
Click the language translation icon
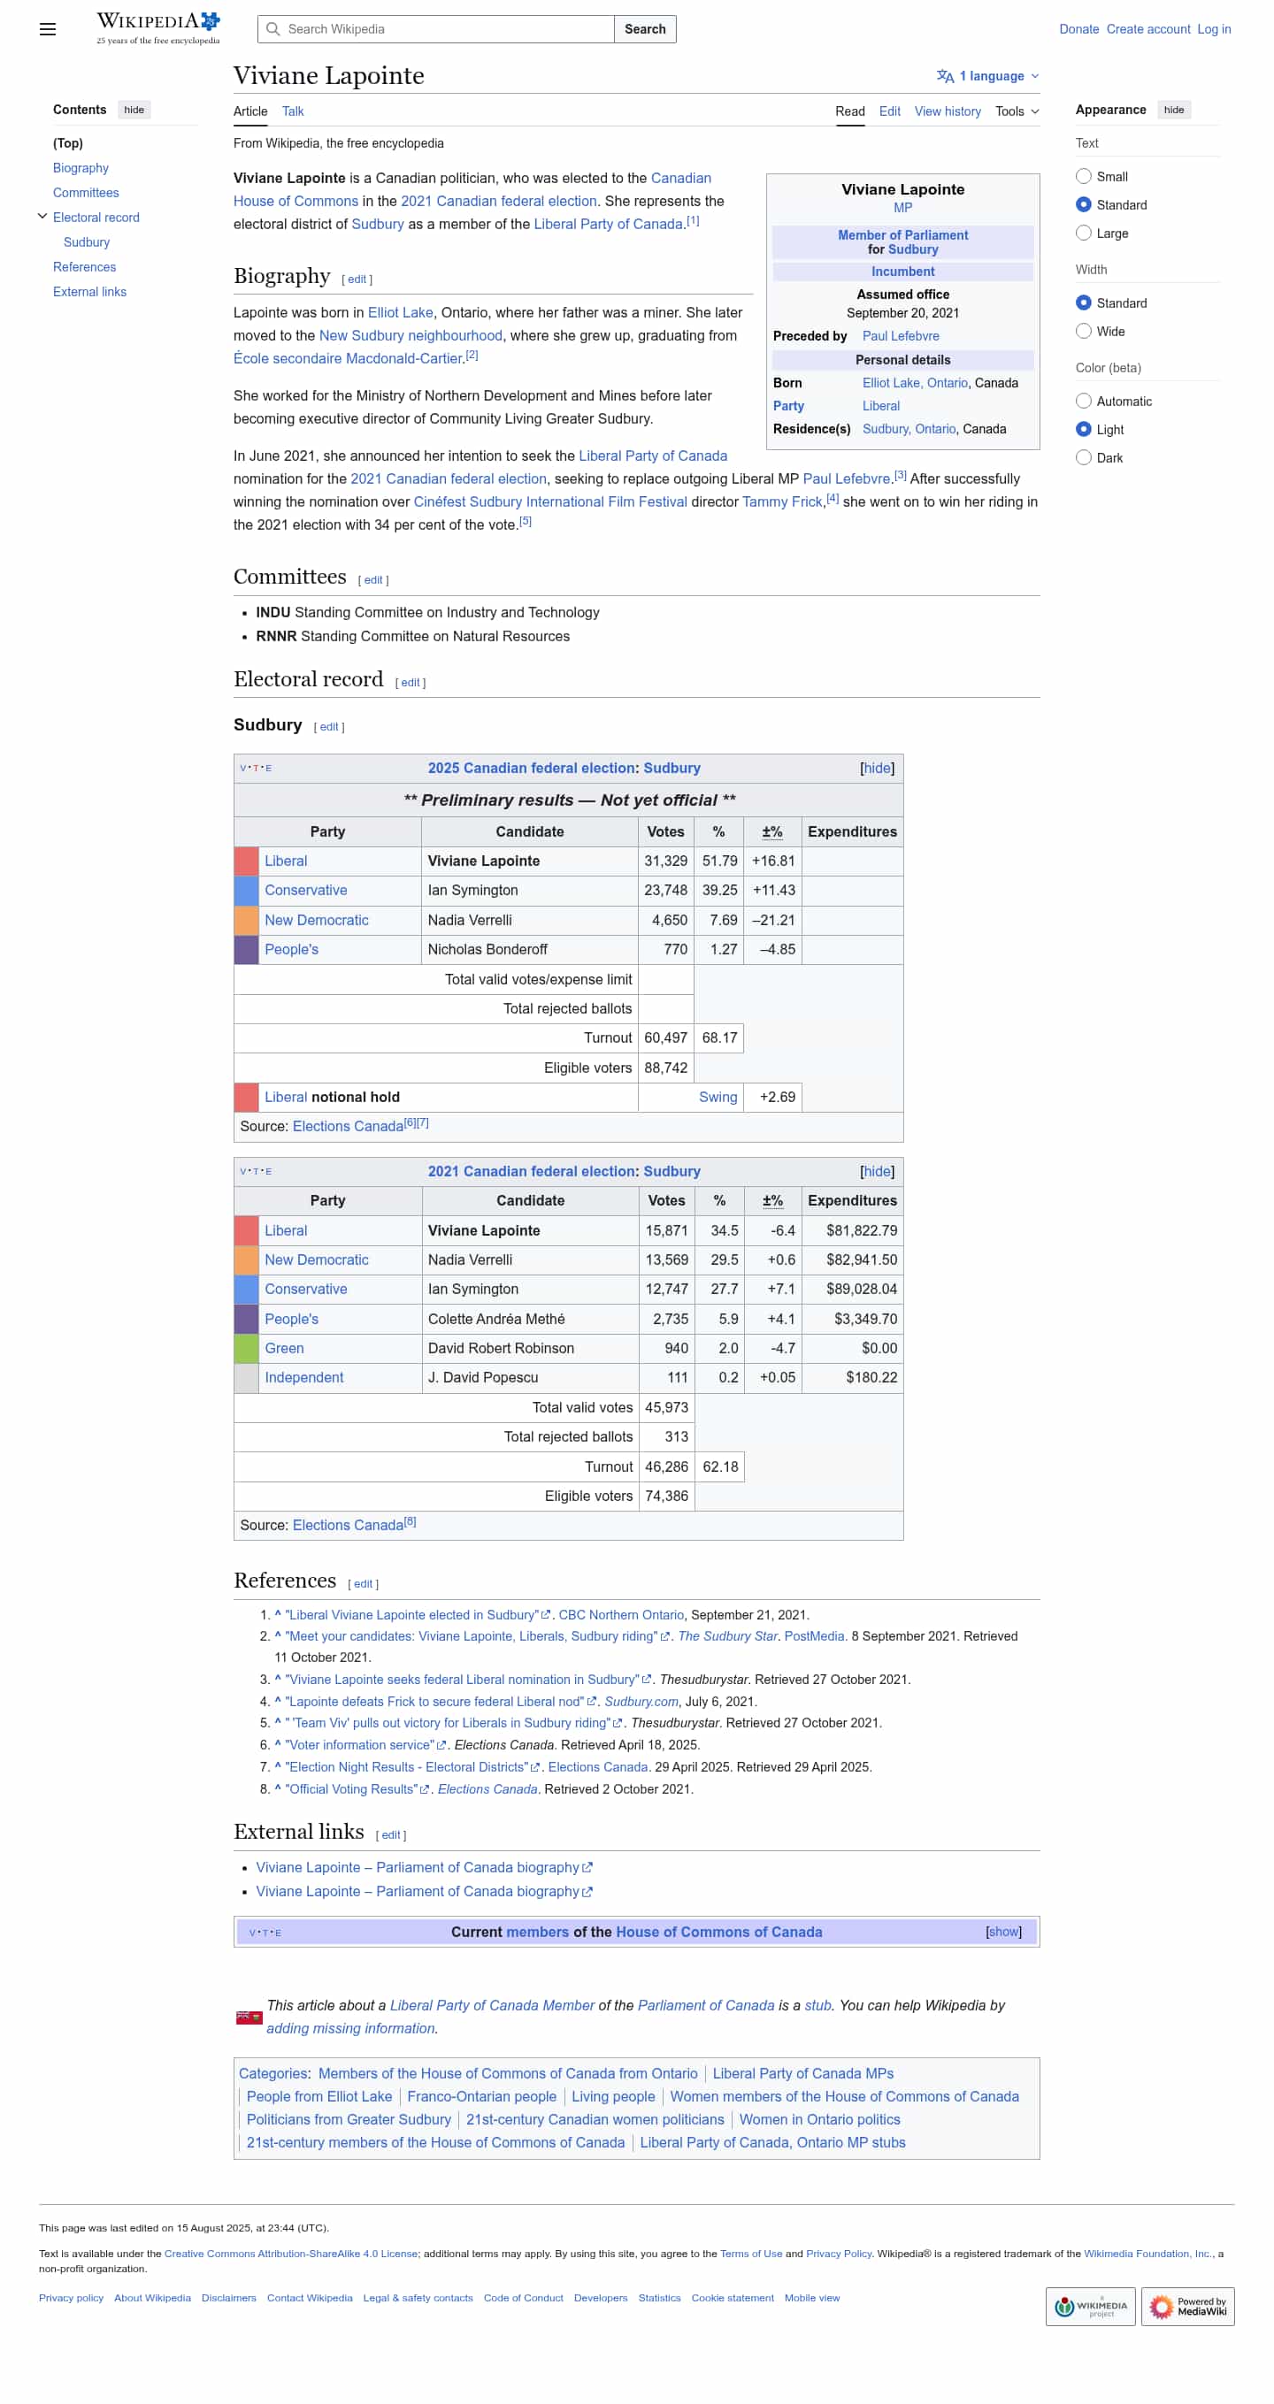pos(945,77)
